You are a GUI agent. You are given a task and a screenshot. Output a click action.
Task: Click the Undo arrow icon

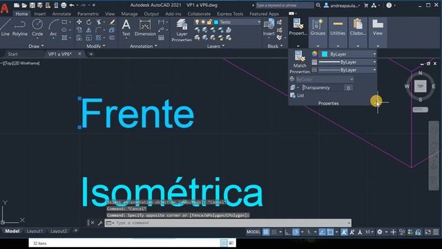72,5
